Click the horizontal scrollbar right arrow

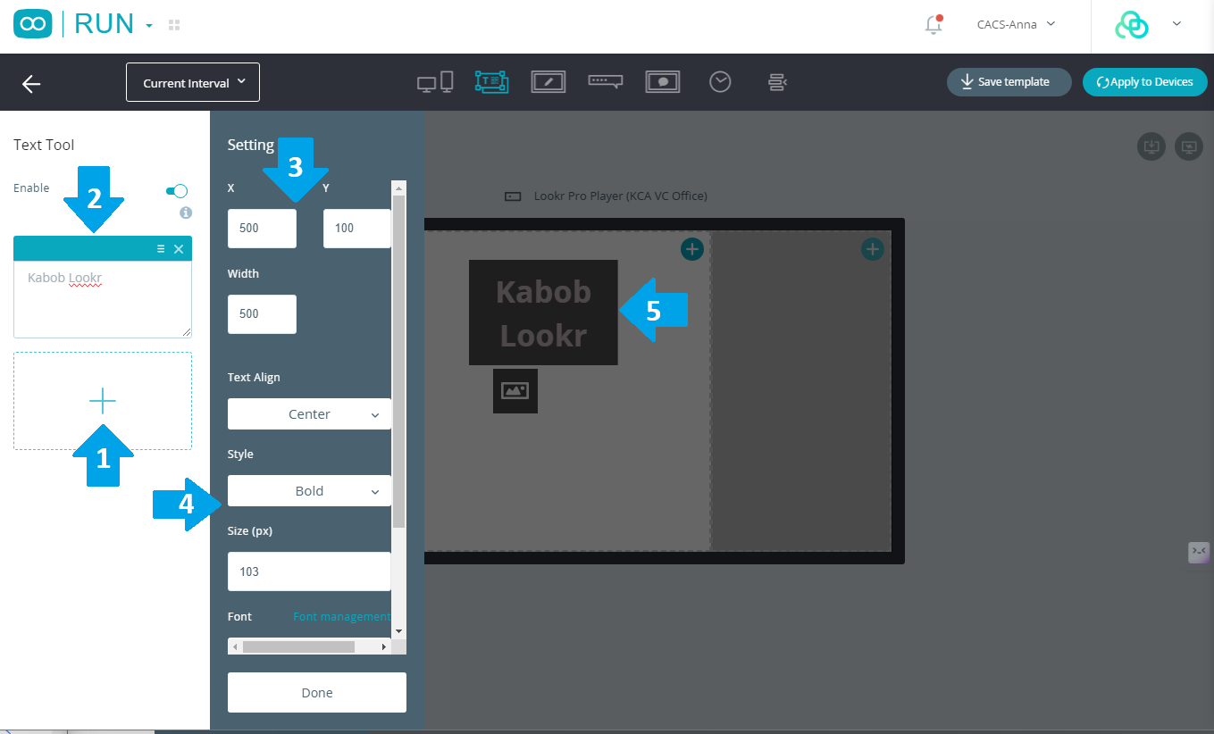384,646
